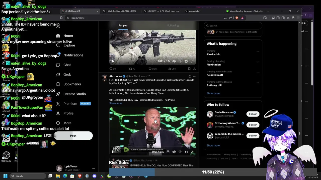Open Alex Jones video settings
321x180 pixels.
(180, 152)
